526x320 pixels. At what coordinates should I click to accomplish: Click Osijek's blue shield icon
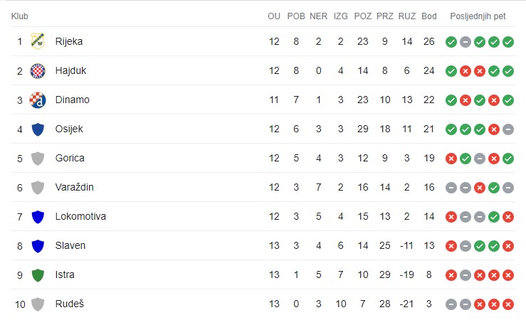38,129
